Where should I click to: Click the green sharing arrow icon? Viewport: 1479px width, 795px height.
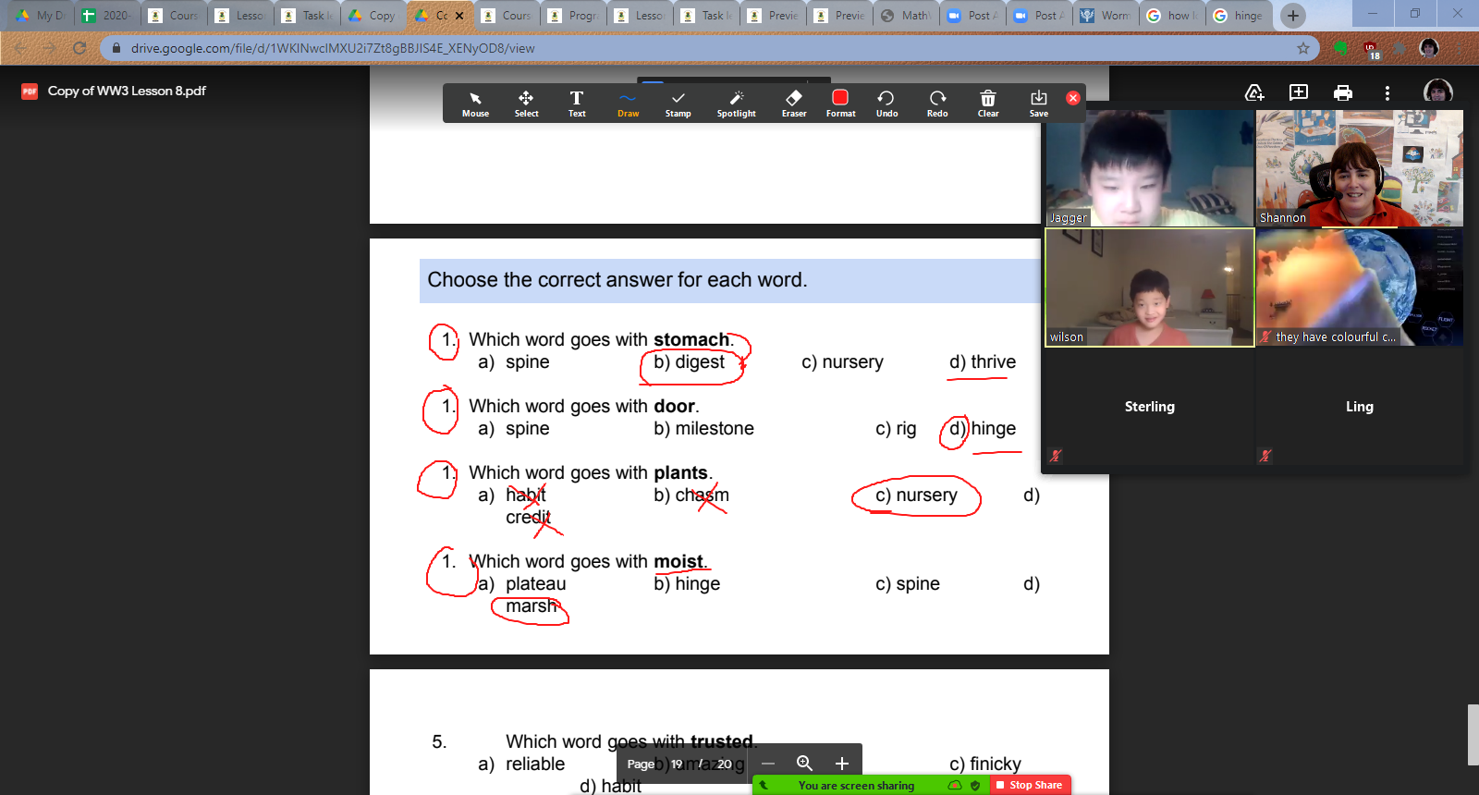[x=763, y=785]
